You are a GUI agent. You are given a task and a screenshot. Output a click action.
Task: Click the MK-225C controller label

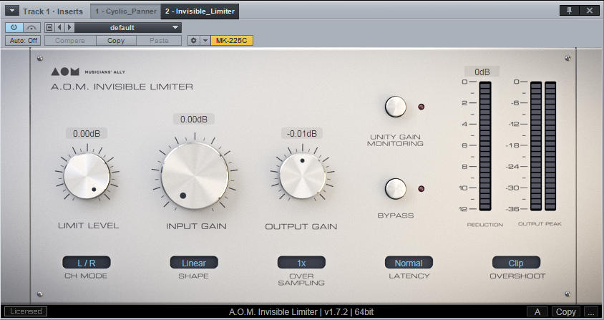click(x=231, y=41)
